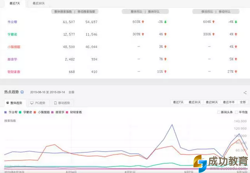Open the date range 2015-08-16 至 2015-09-14 picker

tap(48, 92)
